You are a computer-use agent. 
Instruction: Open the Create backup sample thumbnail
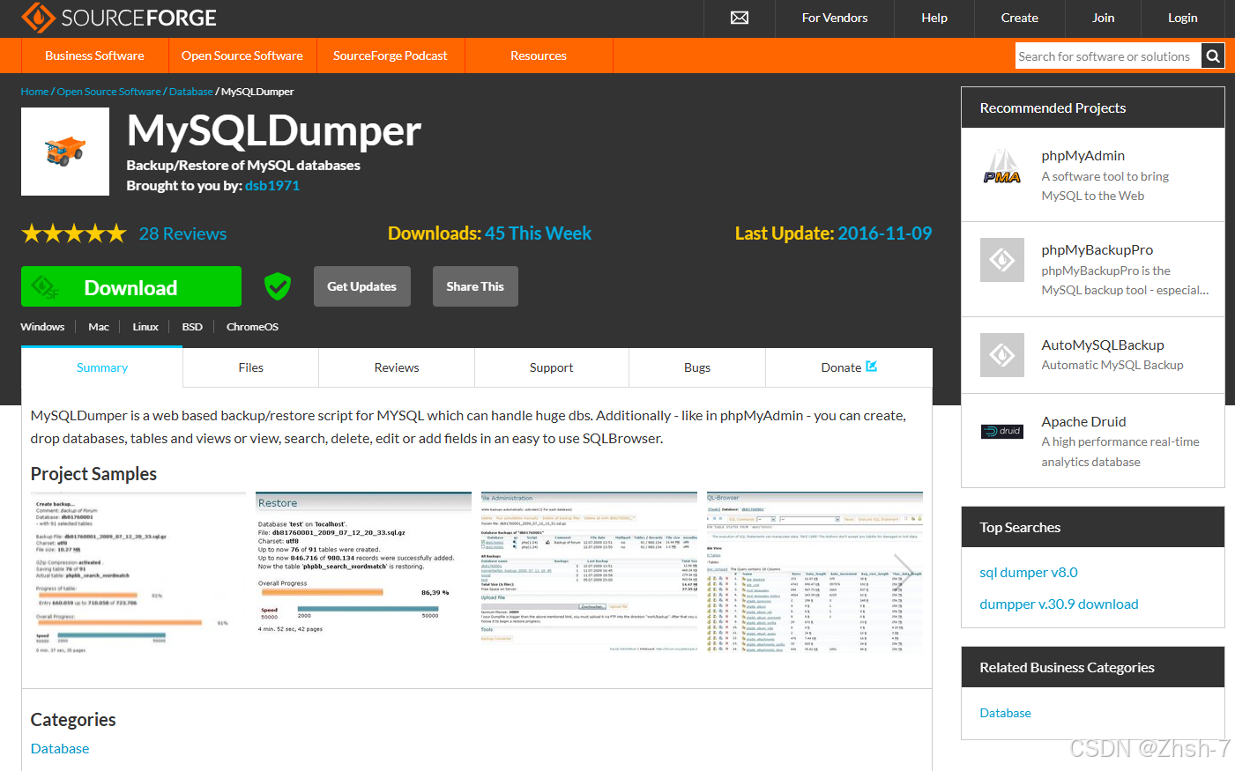click(138, 573)
